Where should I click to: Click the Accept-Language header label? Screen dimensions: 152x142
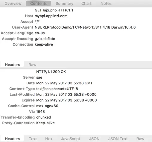click(x=17, y=33)
